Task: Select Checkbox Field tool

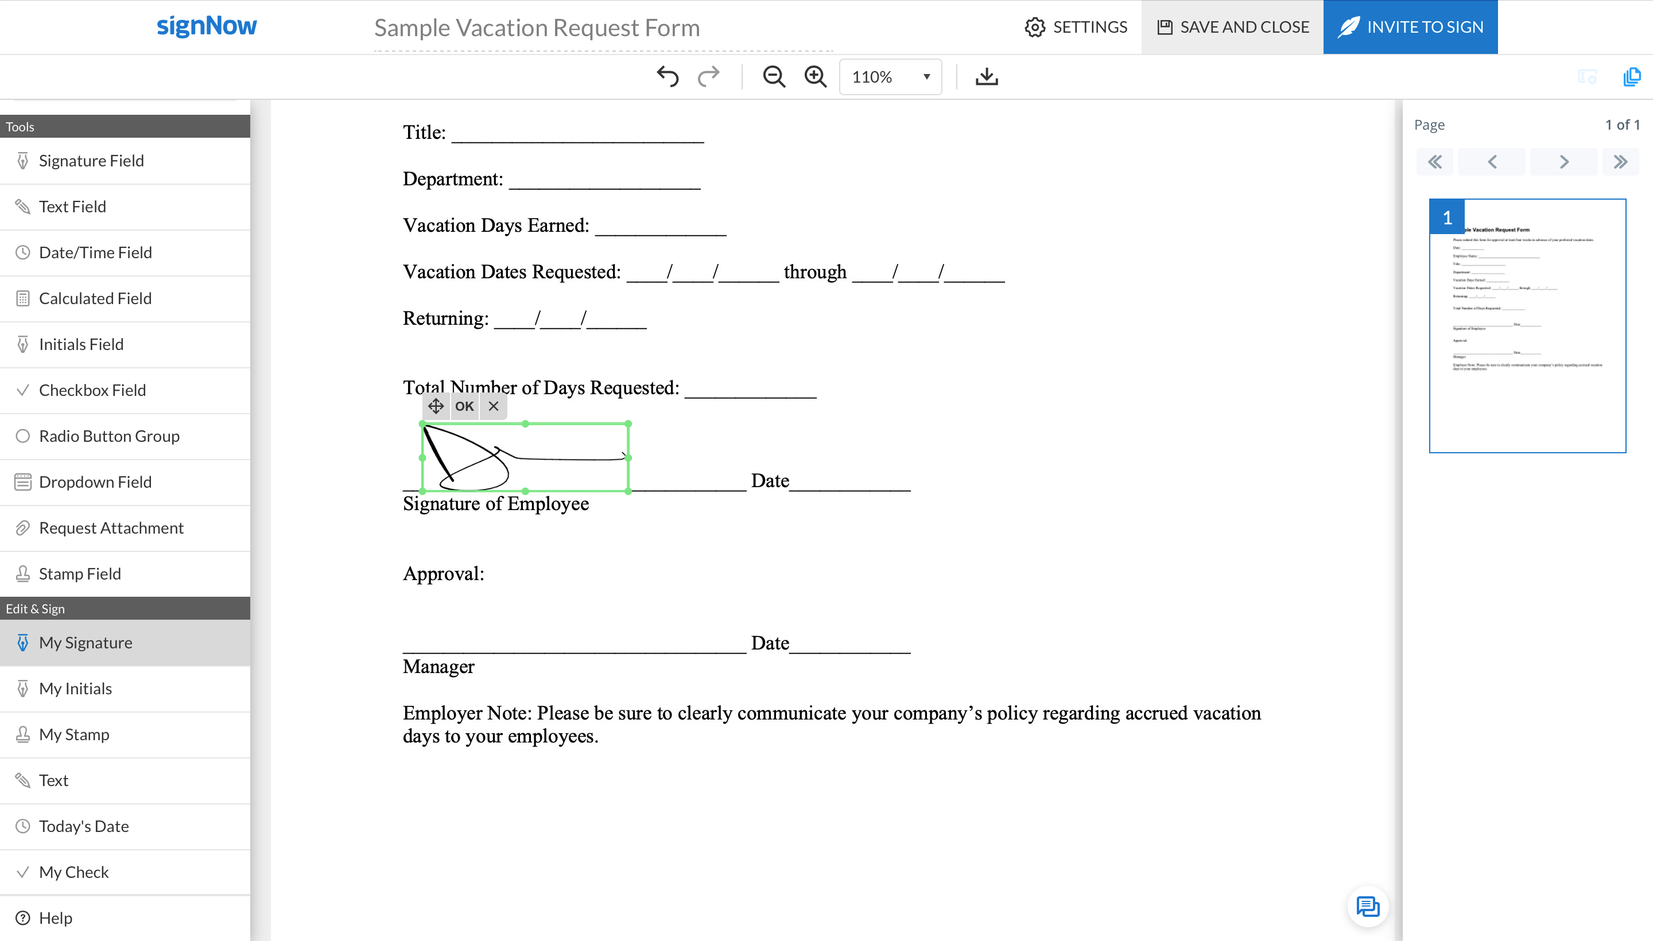Action: click(x=92, y=390)
